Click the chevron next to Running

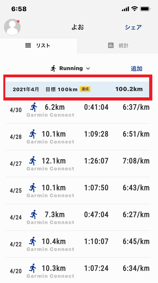[88, 69]
